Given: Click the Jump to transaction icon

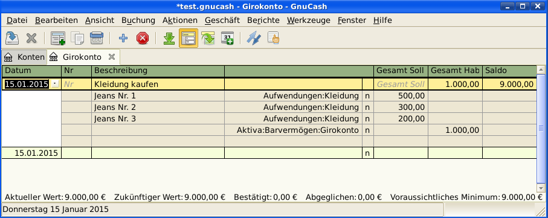Looking at the screenshot, I should (208, 38).
